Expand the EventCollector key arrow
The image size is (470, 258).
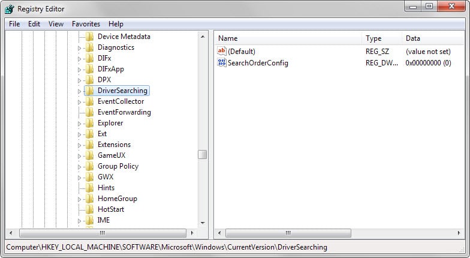(x=79, y=102)
